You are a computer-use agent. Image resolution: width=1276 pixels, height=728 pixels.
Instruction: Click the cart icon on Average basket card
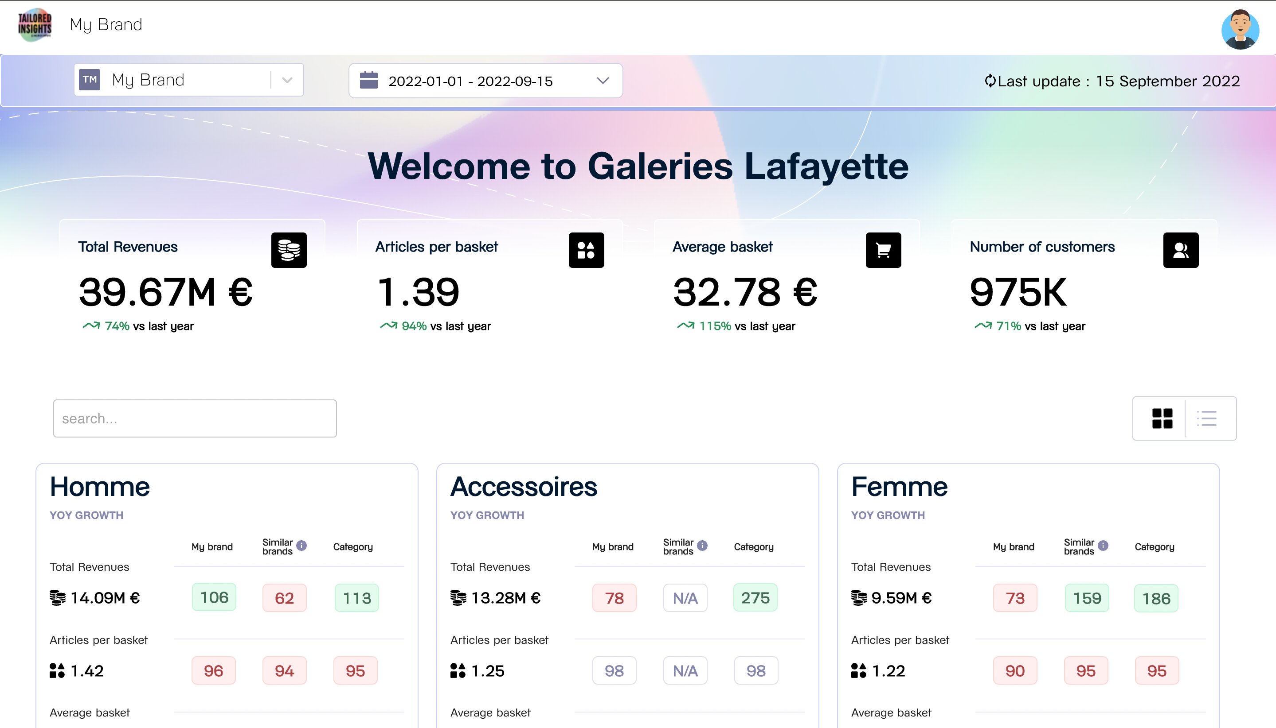(884, 250)
